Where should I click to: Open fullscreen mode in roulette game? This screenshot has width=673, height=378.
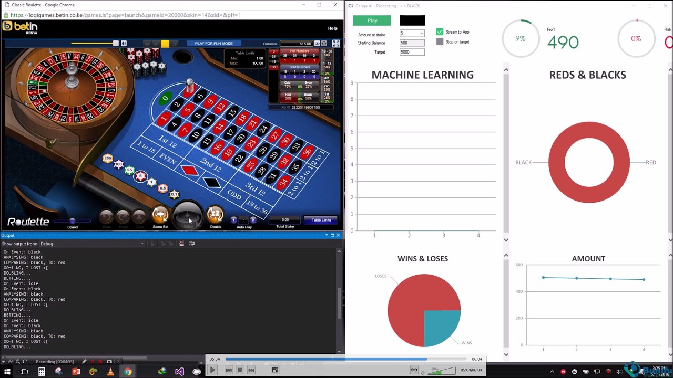pos(336,44)
